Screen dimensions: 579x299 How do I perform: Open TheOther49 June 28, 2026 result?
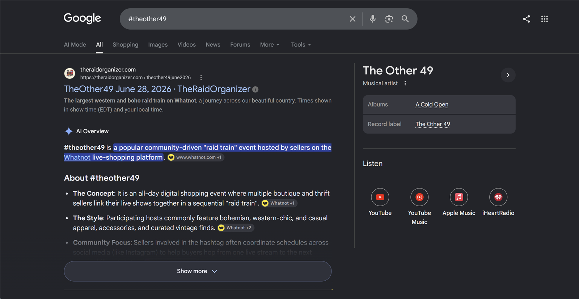pos(157,89)
